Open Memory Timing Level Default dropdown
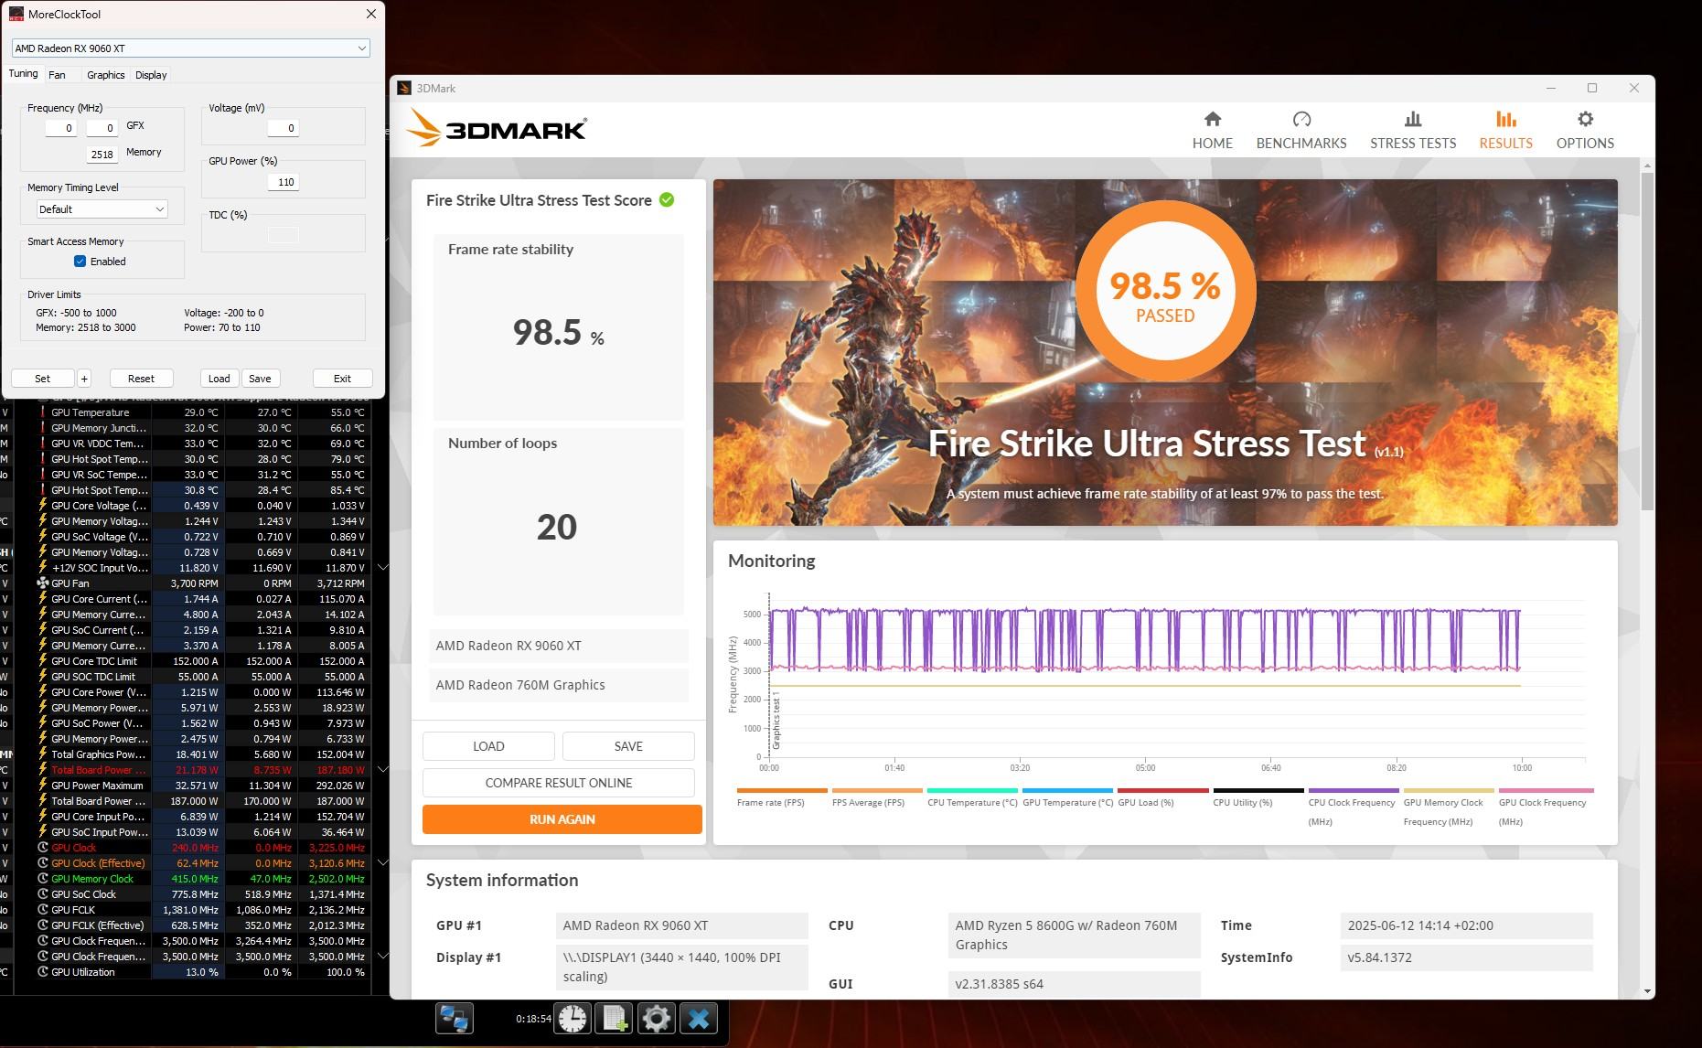 point(102,209)
